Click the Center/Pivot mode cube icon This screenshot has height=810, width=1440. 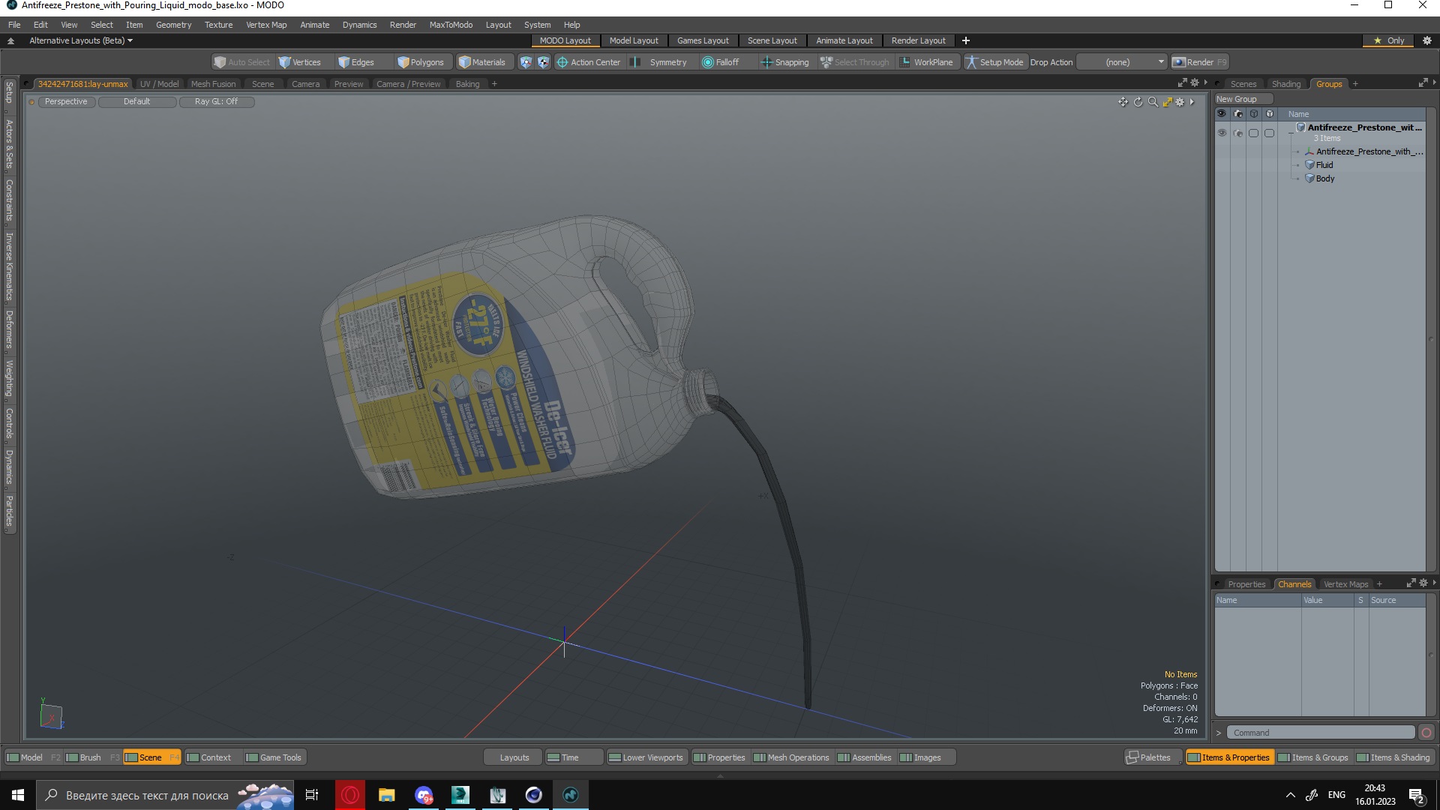[543, 62]
